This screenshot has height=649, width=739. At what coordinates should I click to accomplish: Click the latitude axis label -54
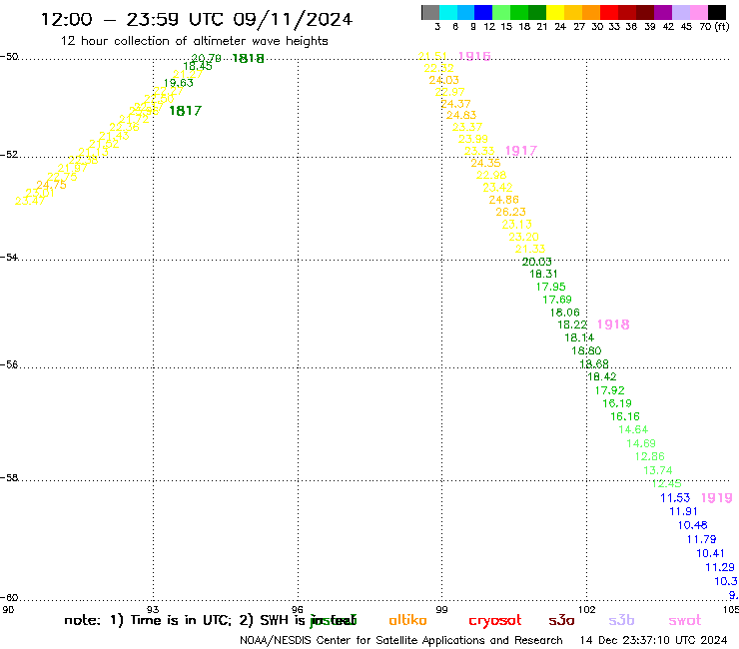pos(9,257)
